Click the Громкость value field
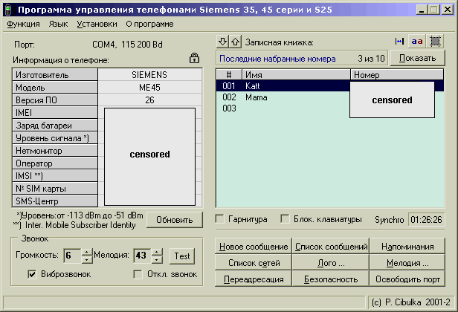 [72, 256]
